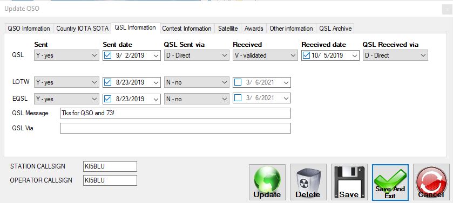Click the Update globe button

click(x=267, y=182)
